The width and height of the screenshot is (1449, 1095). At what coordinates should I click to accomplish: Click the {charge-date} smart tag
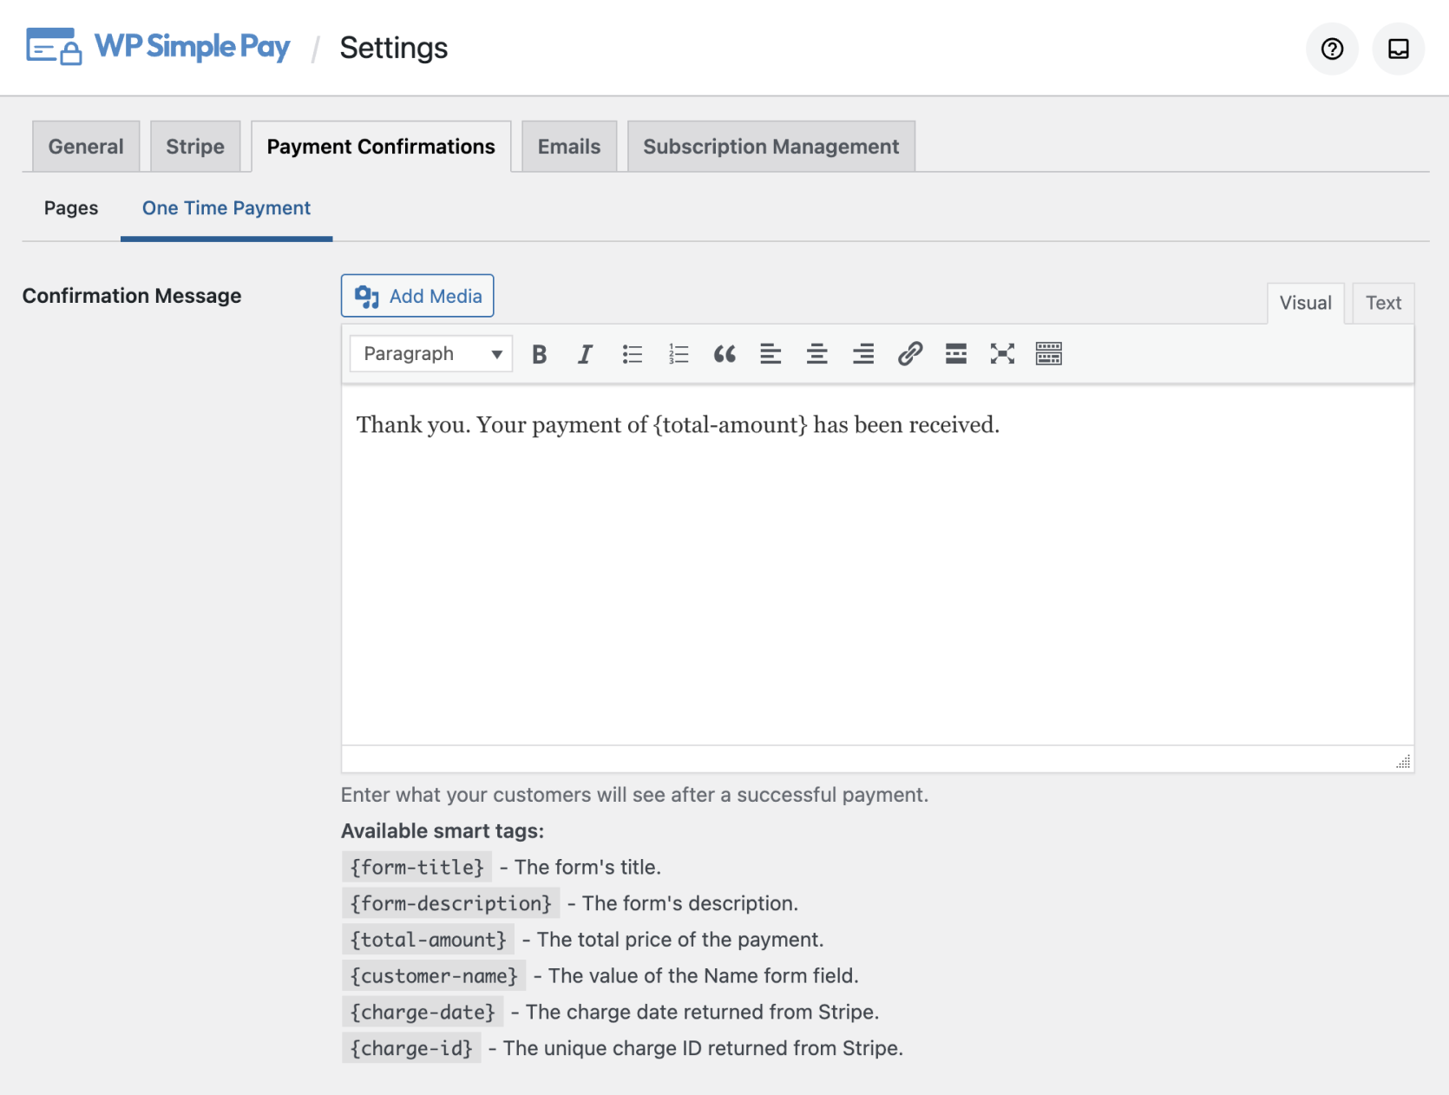[423, 1012]
